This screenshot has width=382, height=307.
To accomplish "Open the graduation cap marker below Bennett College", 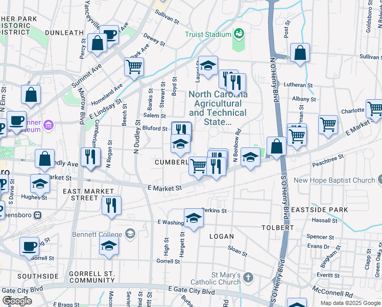I will point(109,248).
